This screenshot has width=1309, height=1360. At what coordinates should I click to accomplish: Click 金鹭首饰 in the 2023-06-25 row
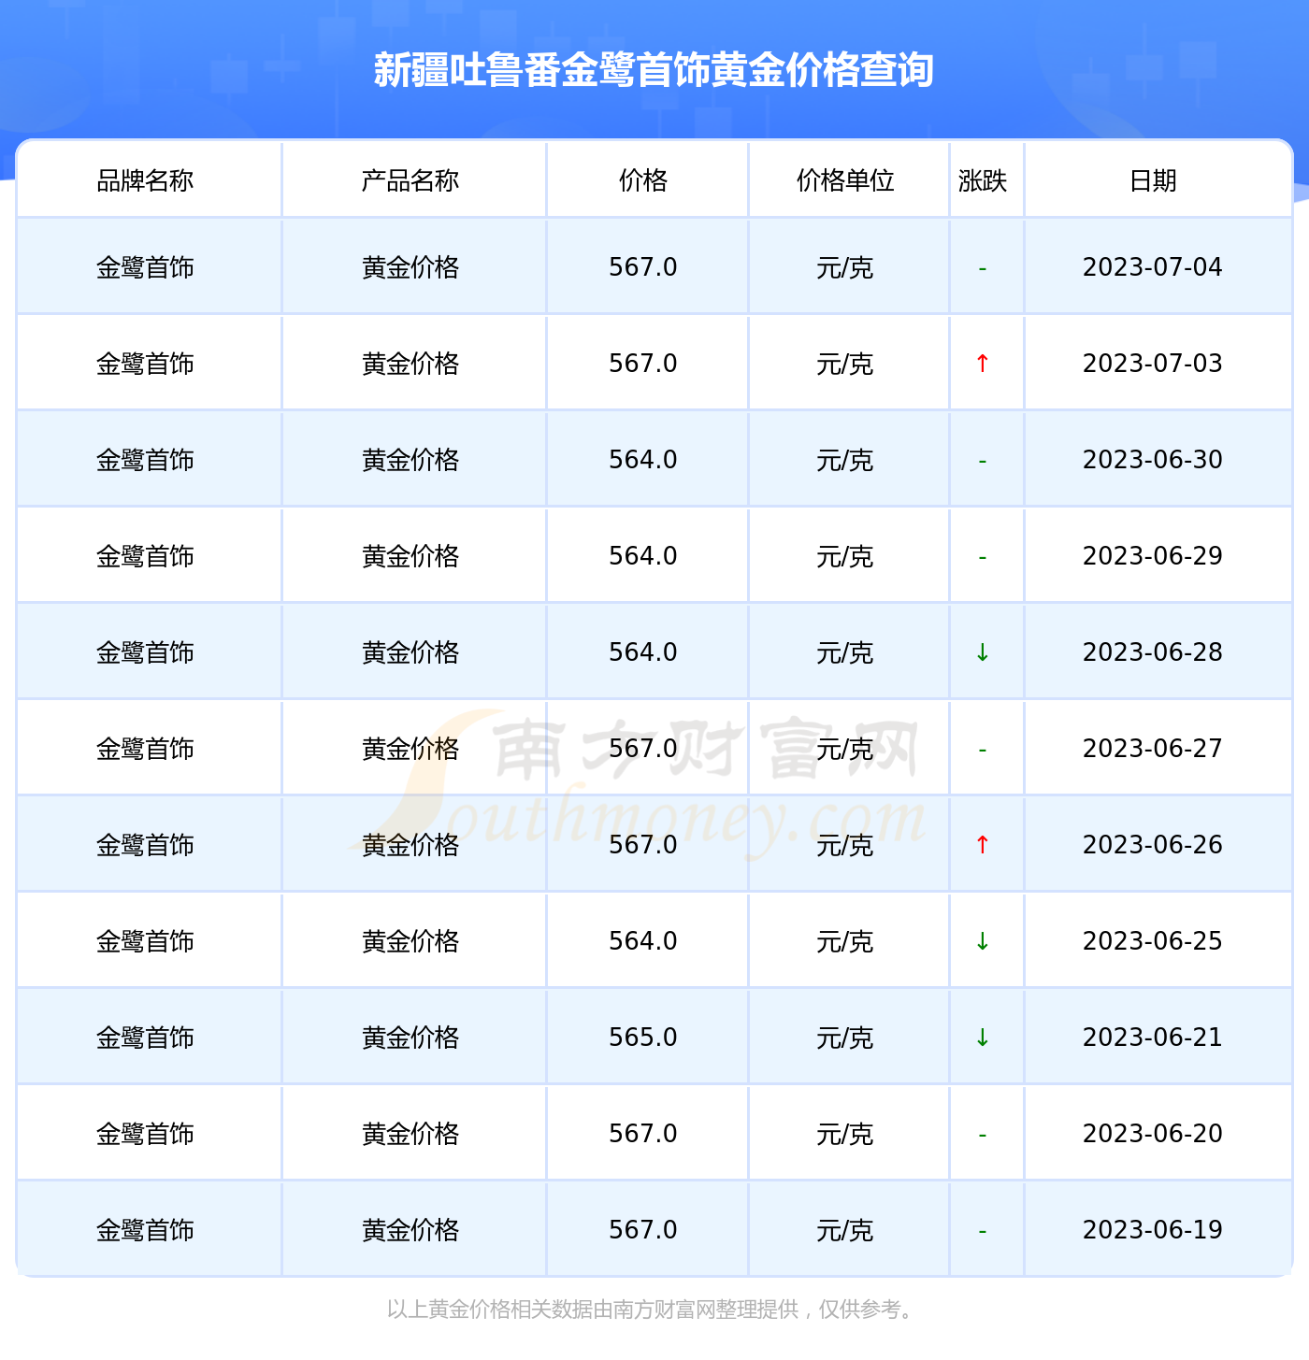[145, 942]
